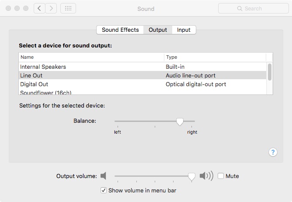Show all preferences grid icon
This screenshot has width=292, height=202.
pos(68,8)
